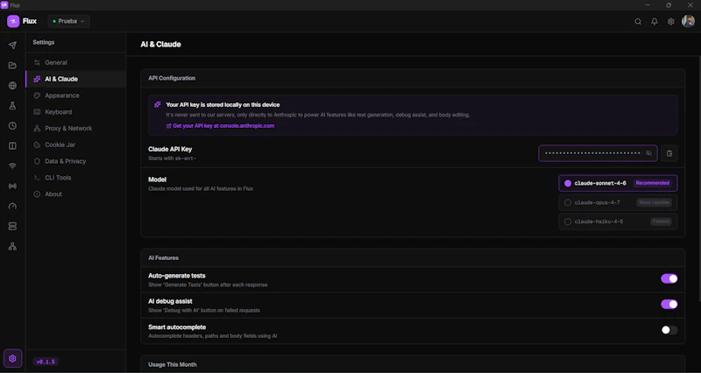Open the server stack icon in sidebar
This screenshot has width=701, height=373.
12,226
